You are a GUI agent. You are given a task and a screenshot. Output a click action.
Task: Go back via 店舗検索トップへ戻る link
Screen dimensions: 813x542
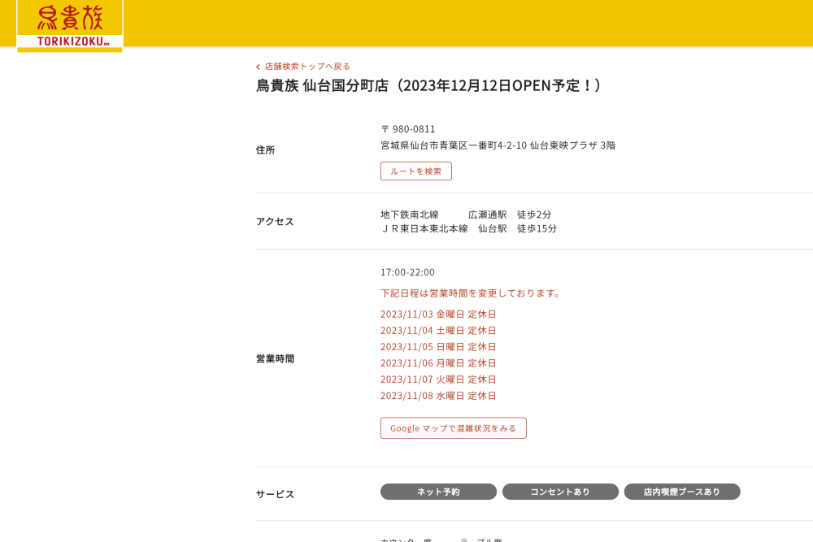coord(307,67)
